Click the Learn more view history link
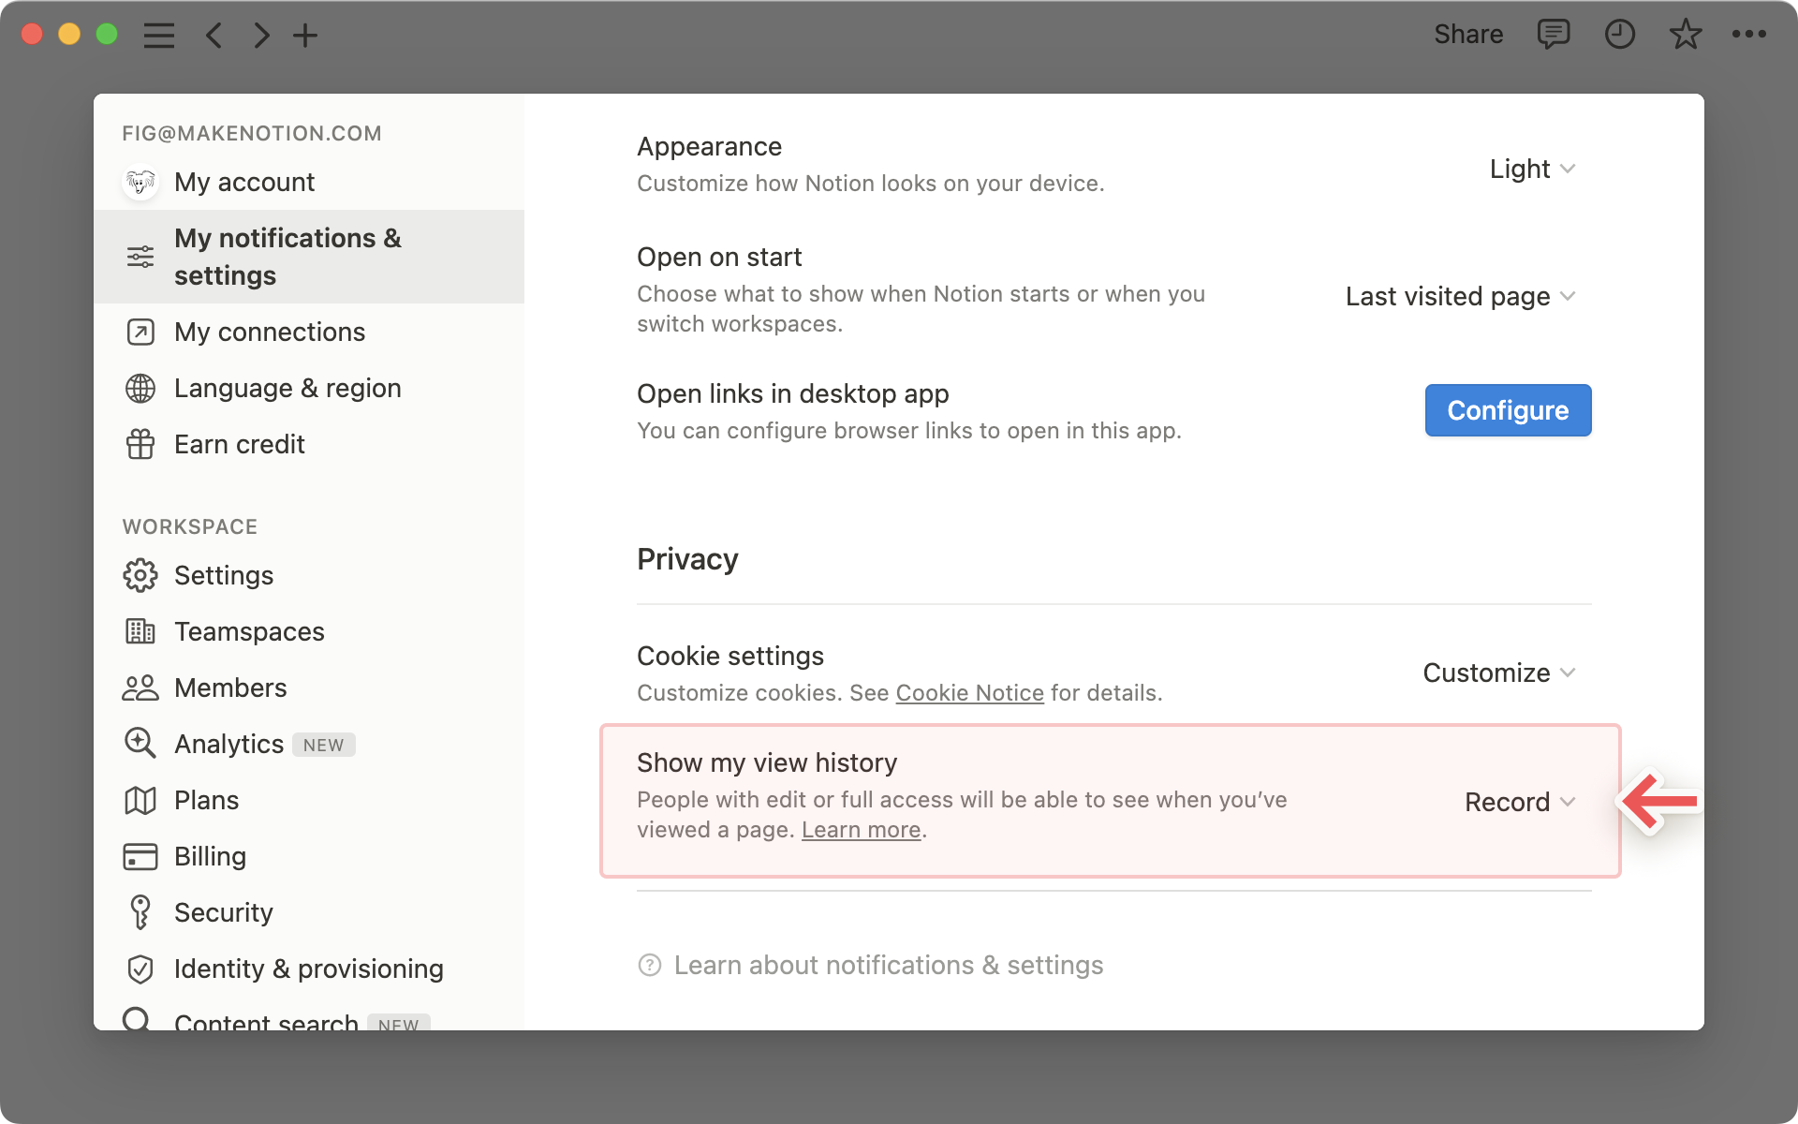This screenshot has height=1124, width=1798. pyautogui.click(x=861, y=830)
